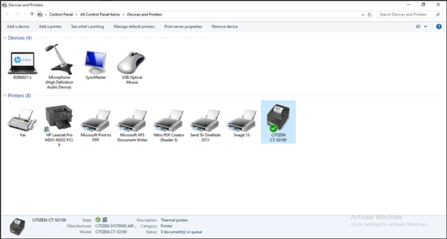Click the Category Printer value
This screenshot has height=239, width=447.
(x=166, y=226)
